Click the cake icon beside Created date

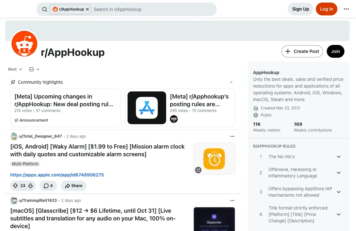point(256,108)
